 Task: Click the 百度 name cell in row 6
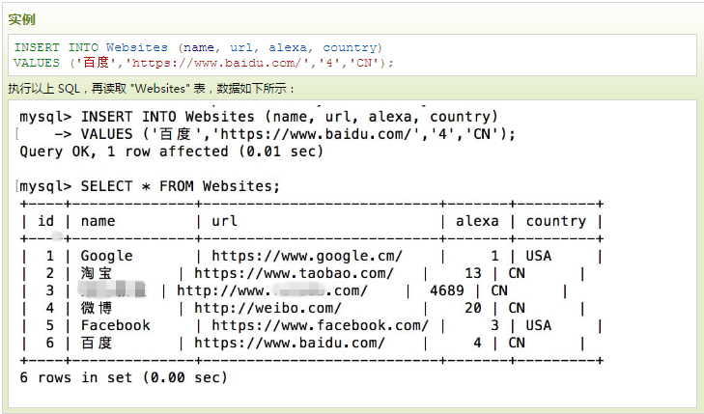point(96,344)
